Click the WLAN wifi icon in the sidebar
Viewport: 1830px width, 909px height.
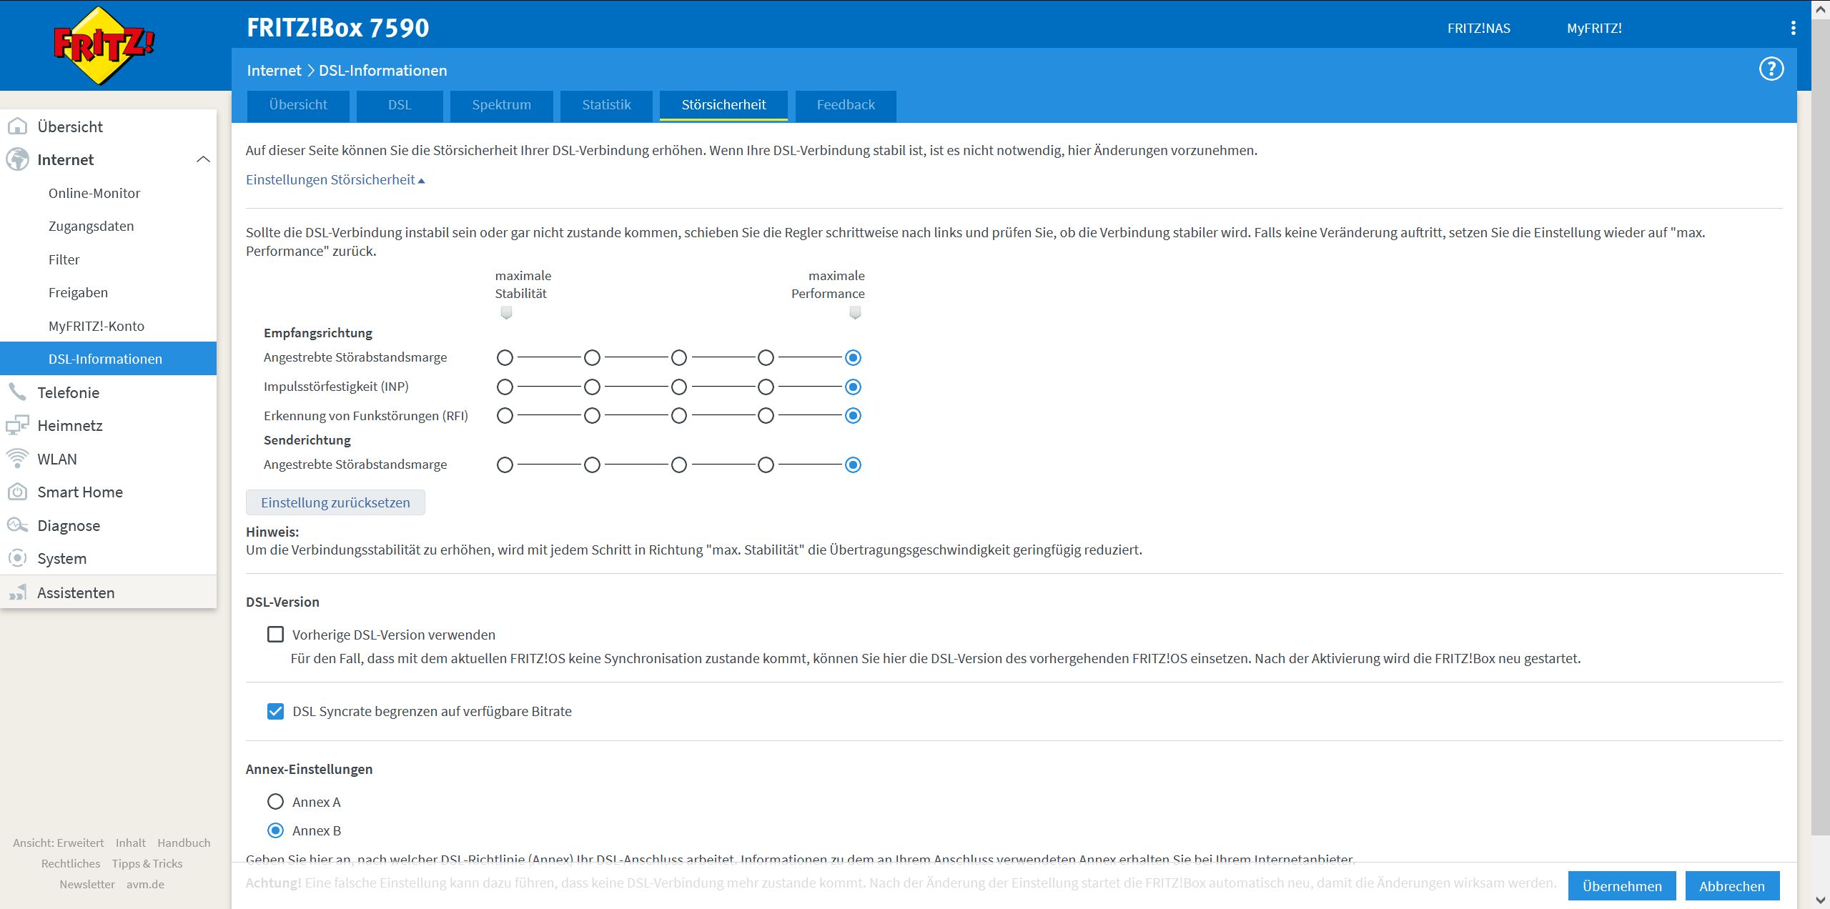[17, 458]
